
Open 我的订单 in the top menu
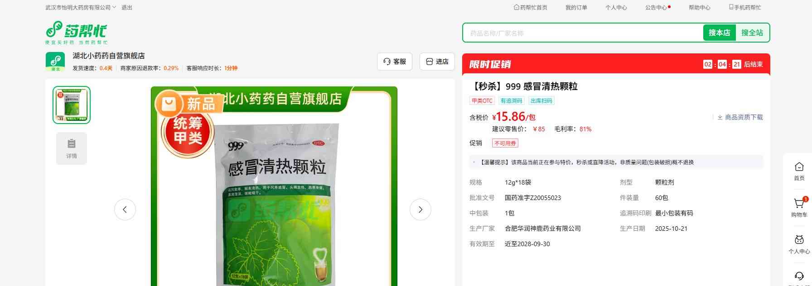pos(576,8)
